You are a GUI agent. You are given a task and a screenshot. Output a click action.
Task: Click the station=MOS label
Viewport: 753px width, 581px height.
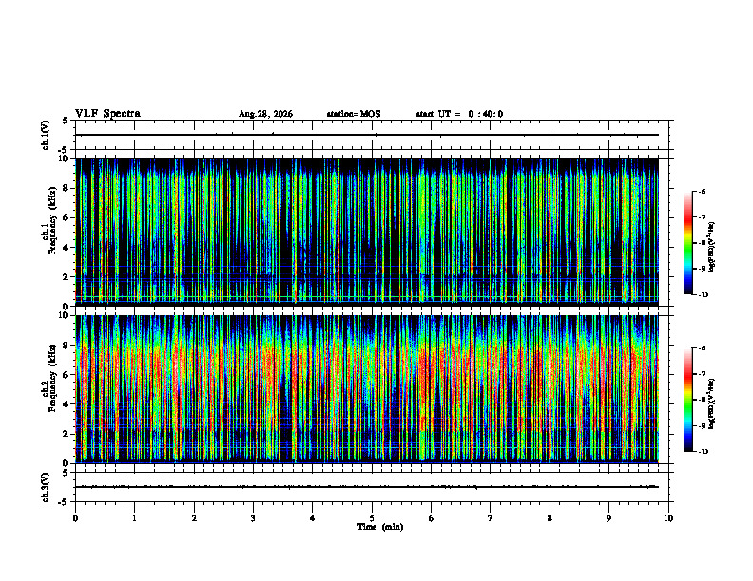[354, 114]
